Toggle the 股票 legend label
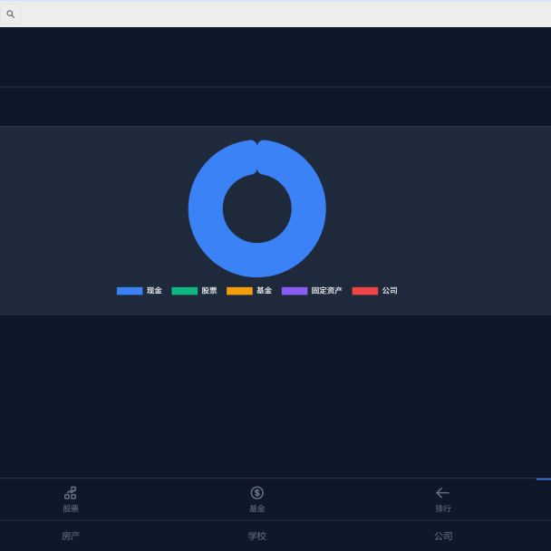 209,291
